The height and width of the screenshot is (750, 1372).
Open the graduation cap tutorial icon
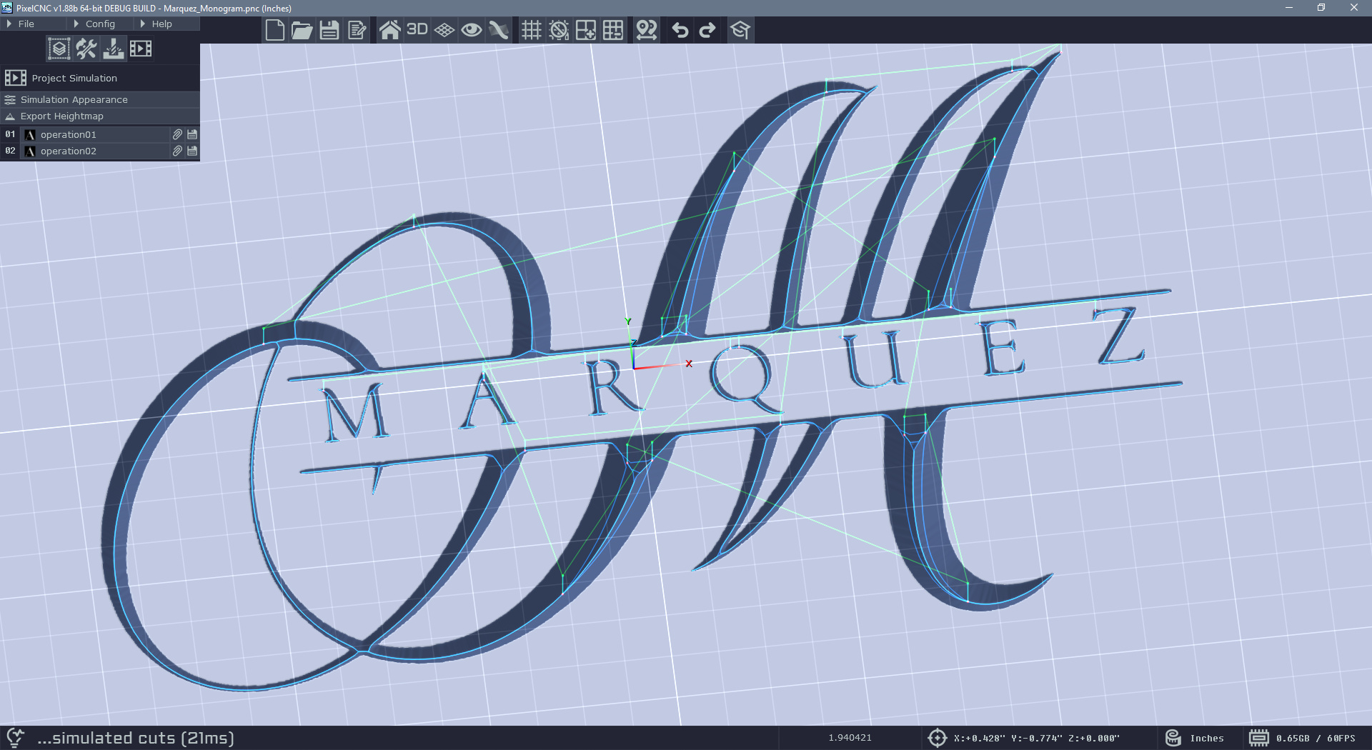[x=740, y=30]
